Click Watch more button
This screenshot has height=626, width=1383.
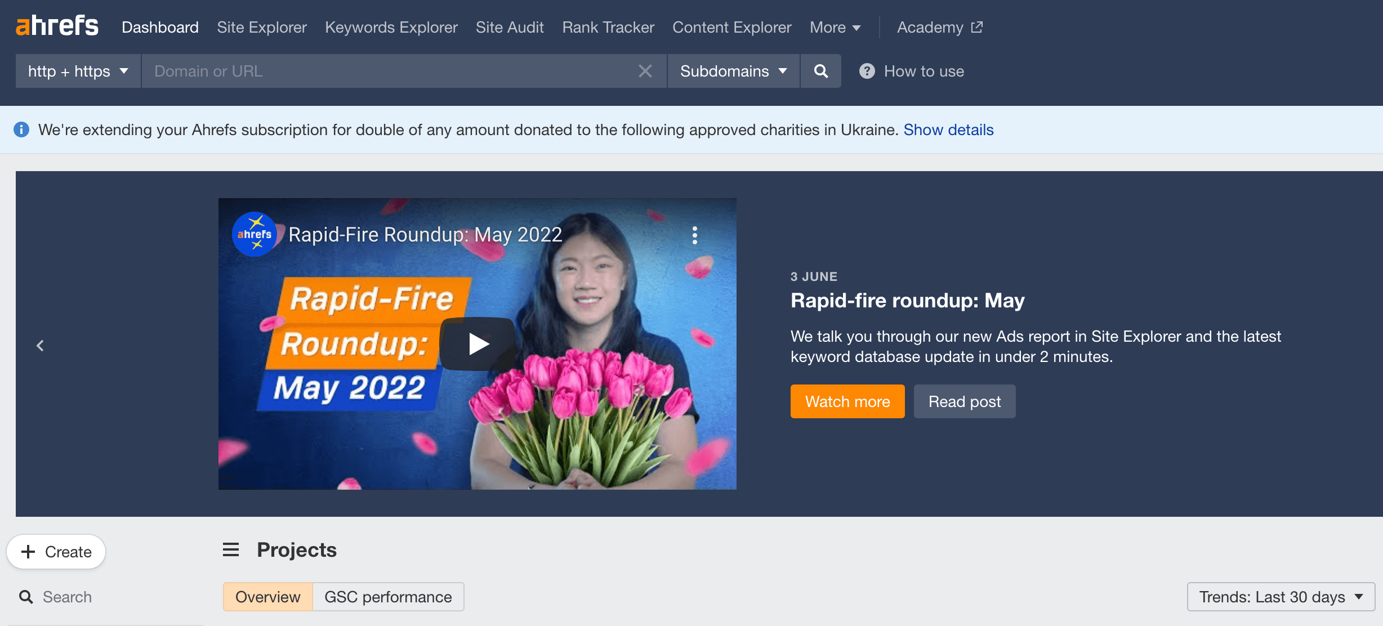[847, 401]
